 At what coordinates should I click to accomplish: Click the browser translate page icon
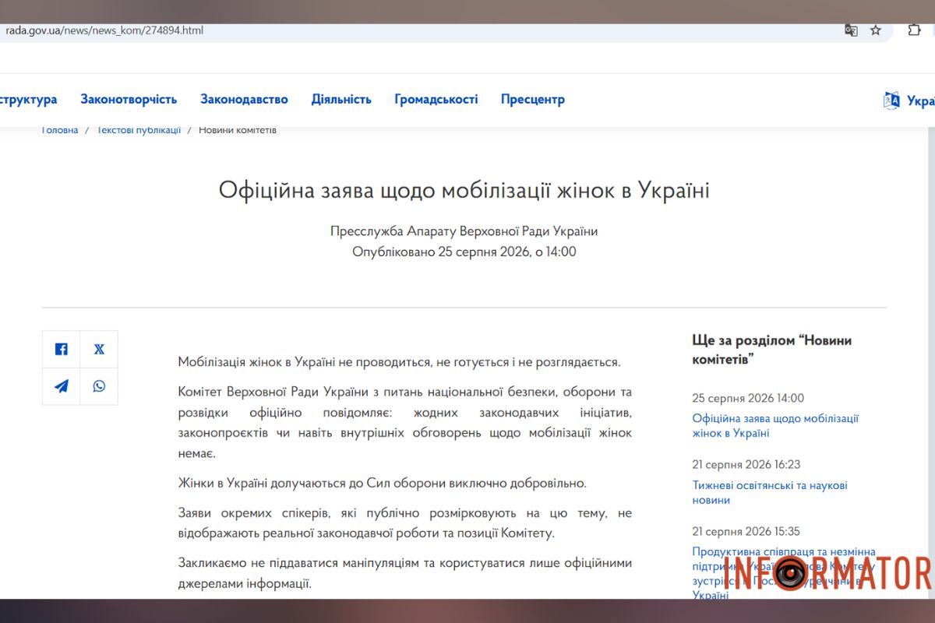851,30
